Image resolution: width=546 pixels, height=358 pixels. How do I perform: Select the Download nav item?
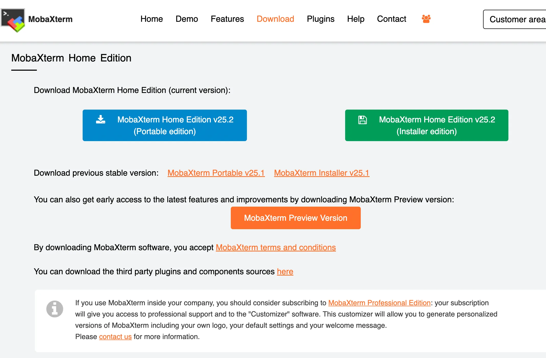(275, 19)
